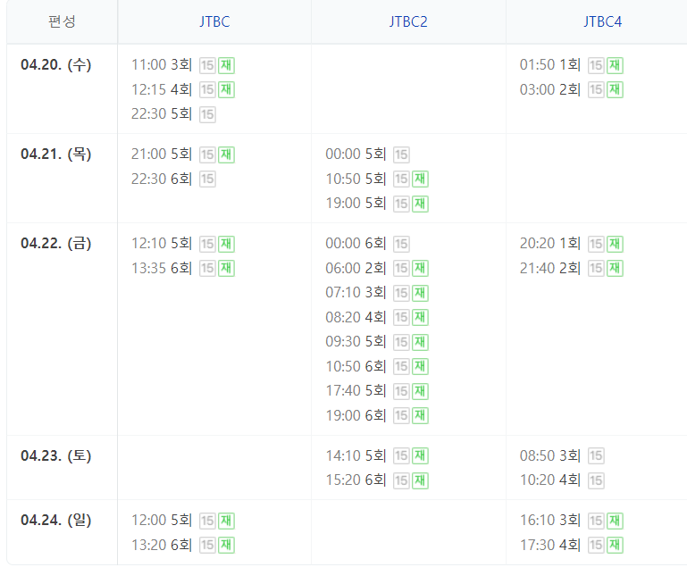
Task: Click the 15 rating icon beside 22:30 6회
Action: (x=207, y=179)
